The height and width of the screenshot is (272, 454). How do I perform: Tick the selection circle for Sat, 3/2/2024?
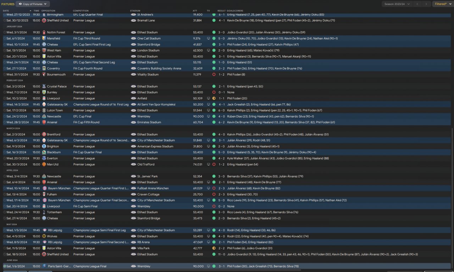5,86
